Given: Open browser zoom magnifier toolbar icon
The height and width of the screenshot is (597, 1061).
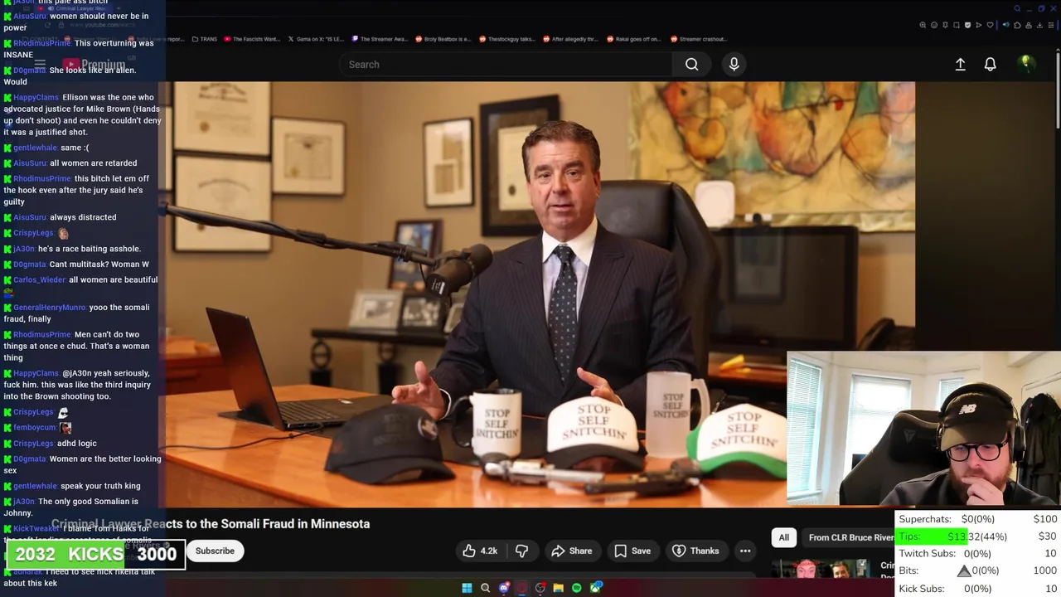Looking at the screenshot, I should pyautogui.click(x=923, y=25).
